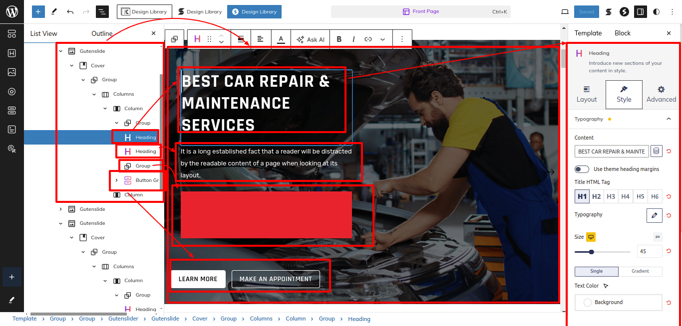Click the plus button at sidebar bottom

(x=12, y=277)
